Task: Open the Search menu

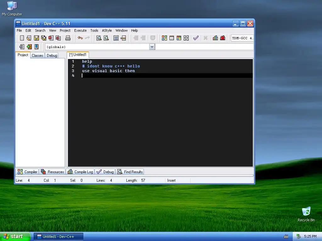Action: pyautogui.click(x=40, y=30)
